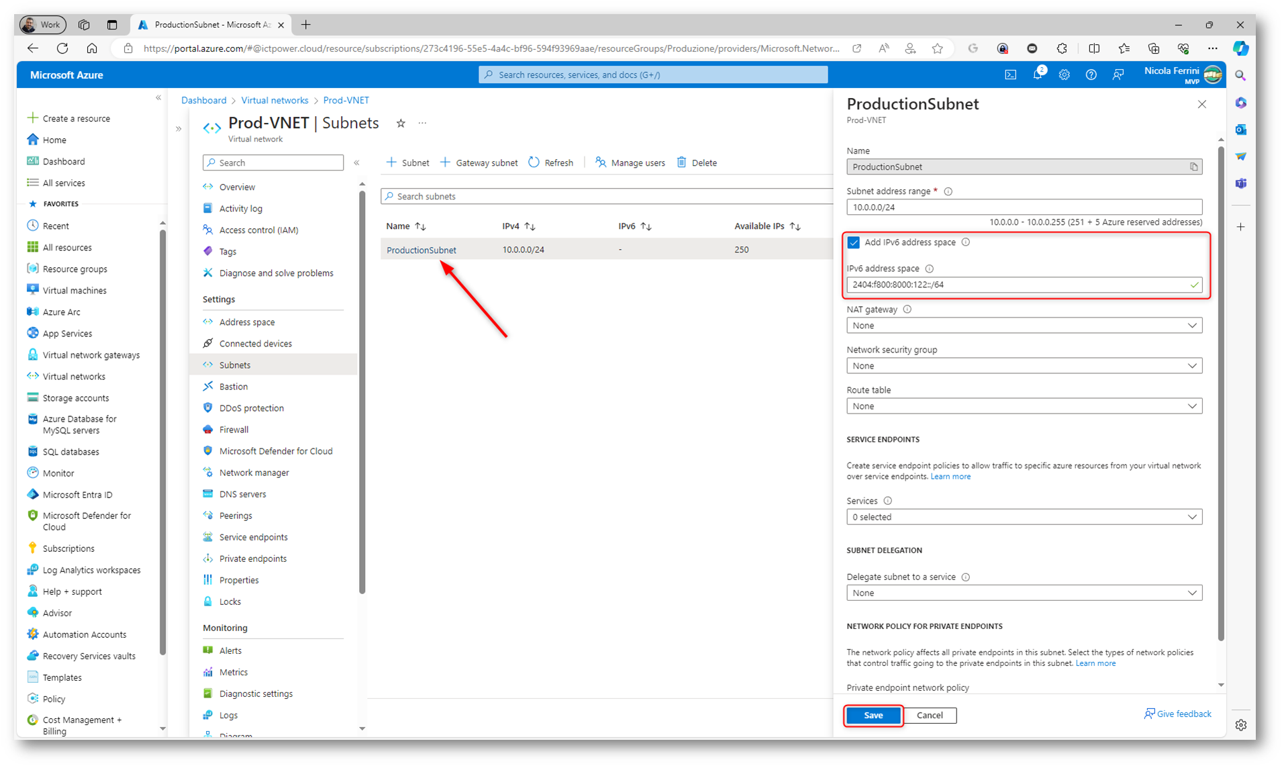Copy the subnet name to clipboard
1284x768 pixels.
[1193, 167]
